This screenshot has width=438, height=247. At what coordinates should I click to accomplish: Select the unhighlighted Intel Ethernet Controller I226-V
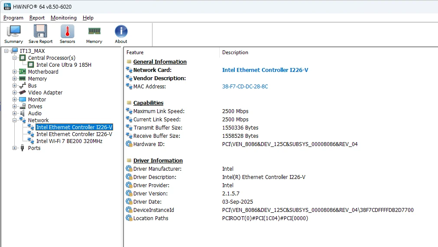(x=75, y=134)
